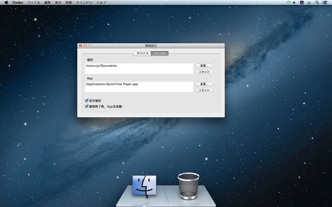Open the input source 'A' icon
The width and height of the screenshot is (332, 207).
click(302, 2)
